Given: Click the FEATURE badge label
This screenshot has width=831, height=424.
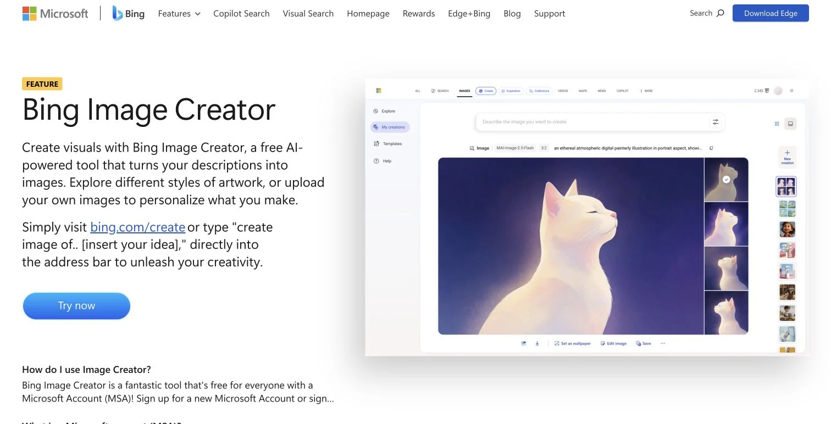Looking at the screenshot, I should click(x=42, y=84).
